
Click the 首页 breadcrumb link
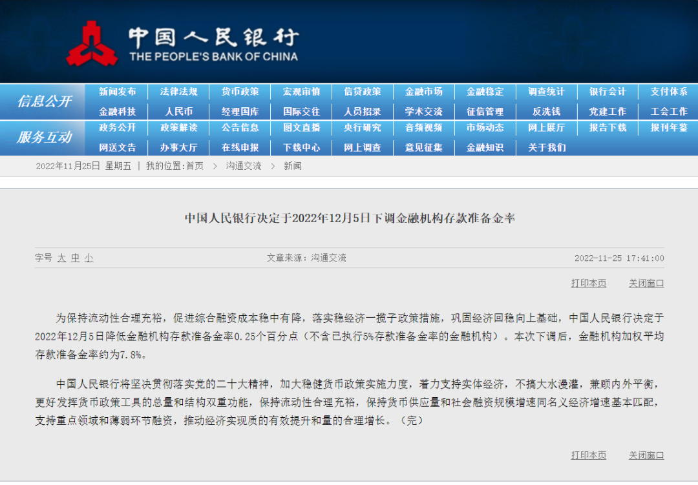click(195, 166)
